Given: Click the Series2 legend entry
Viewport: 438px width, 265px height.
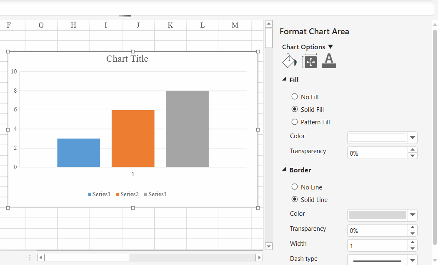Looking at the screenshot, I should click(127, 194).
